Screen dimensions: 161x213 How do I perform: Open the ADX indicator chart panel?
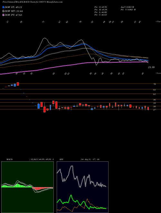point(82,187)
